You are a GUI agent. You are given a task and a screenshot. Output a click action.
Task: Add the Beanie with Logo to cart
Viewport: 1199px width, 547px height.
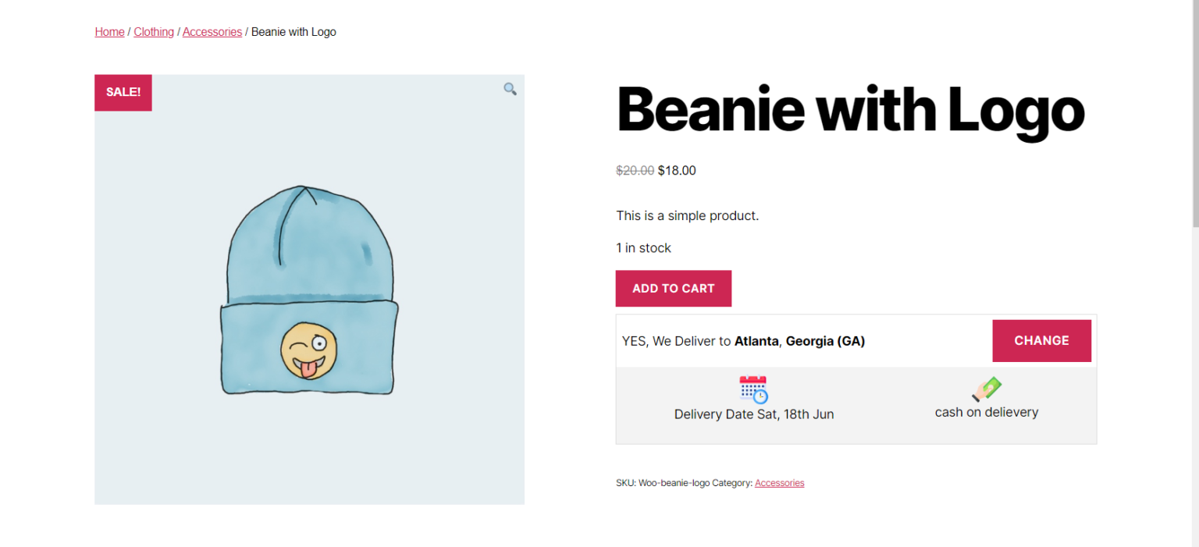coord(673,288)
